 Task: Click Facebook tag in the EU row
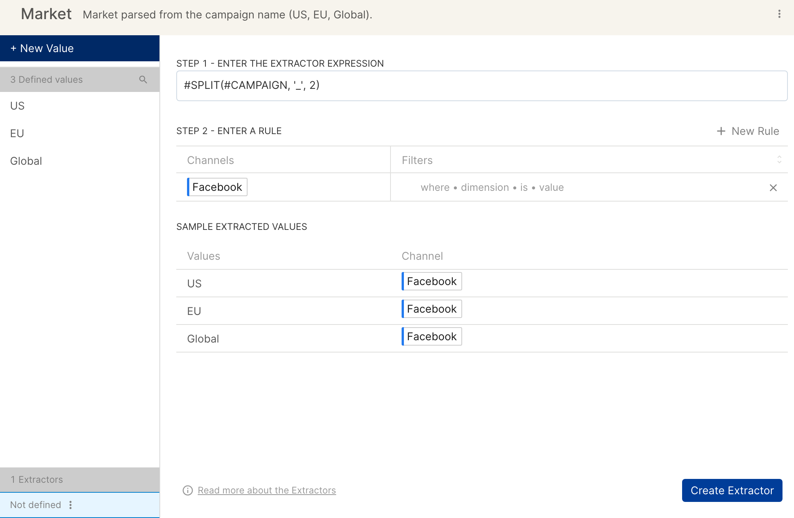click(x=431, y=309)
